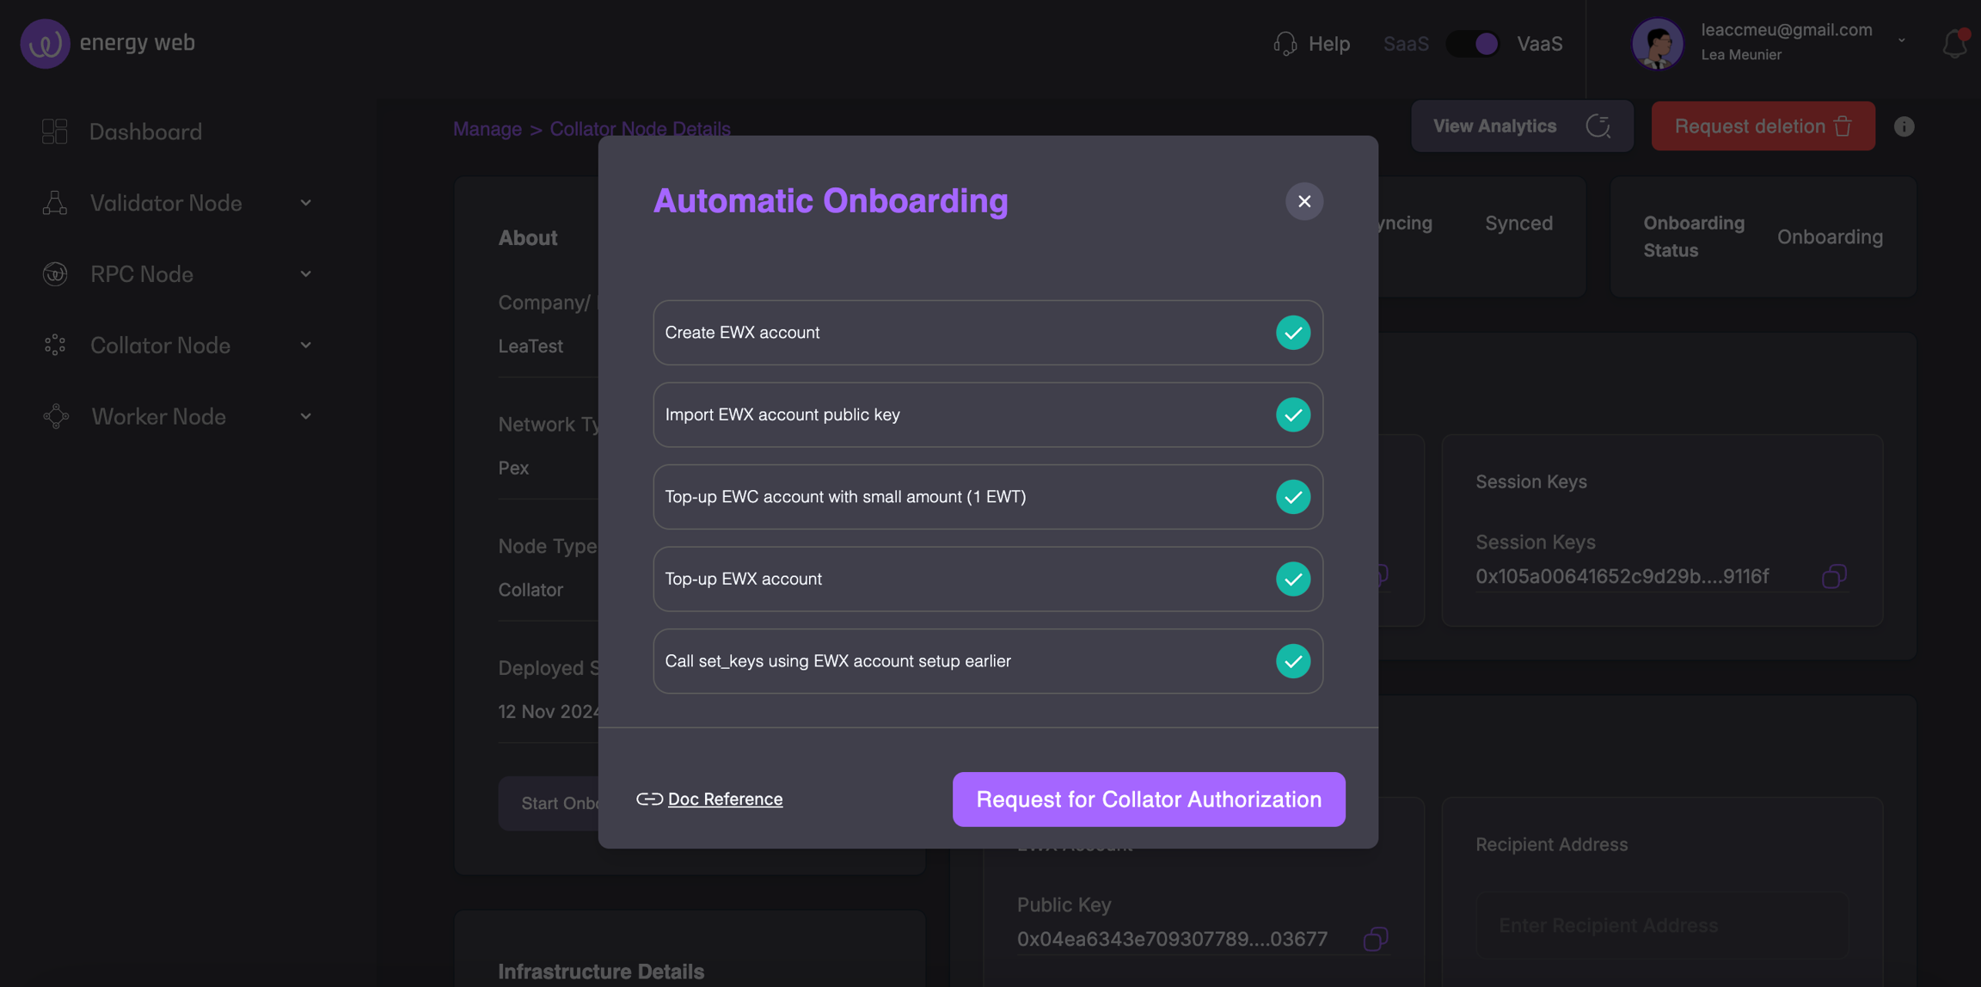Expand the Validator Node menu
The image size is (1981, 987).
click(x=306, y=203)
